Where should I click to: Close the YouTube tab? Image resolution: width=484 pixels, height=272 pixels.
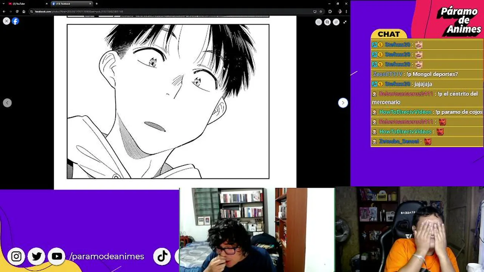pyautogui.click(x=47, y=4)
